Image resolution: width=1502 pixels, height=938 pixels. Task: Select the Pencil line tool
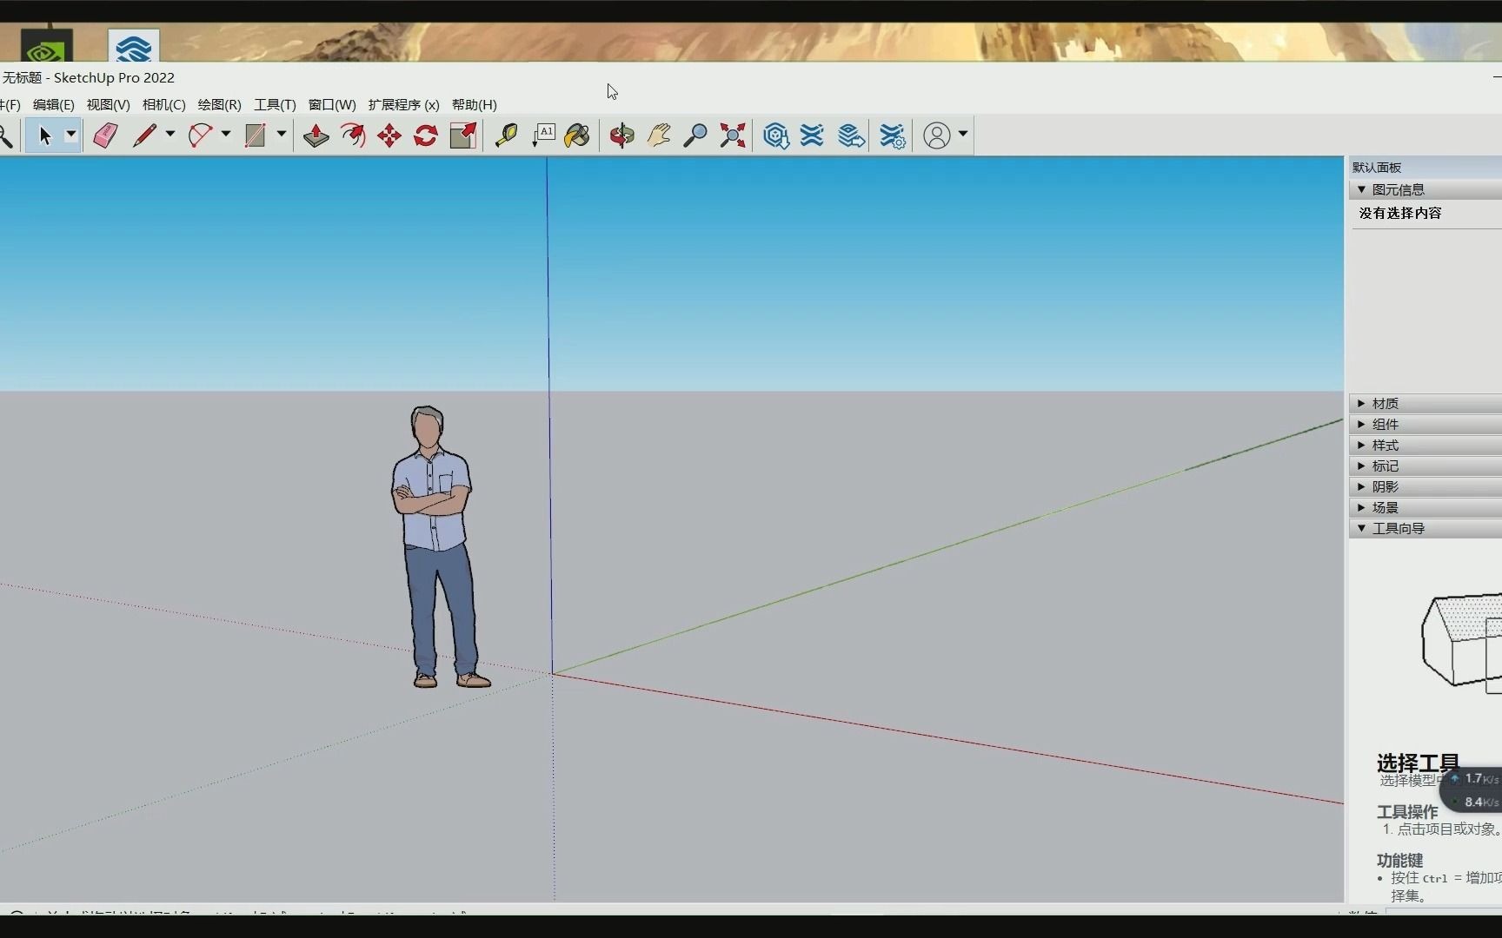[x=145, y=135]
